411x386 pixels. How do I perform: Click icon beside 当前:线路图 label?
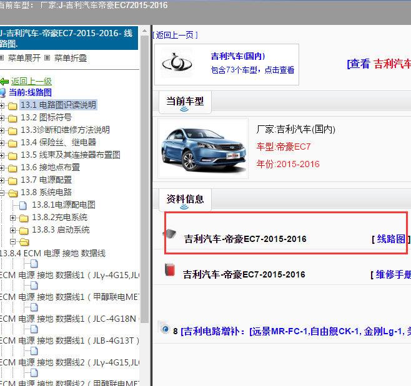pos(2,93)
